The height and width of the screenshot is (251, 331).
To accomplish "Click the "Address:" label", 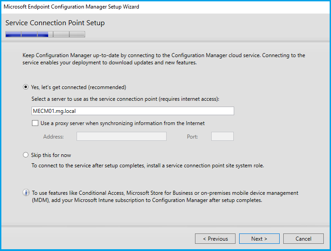I will (53, 137).
